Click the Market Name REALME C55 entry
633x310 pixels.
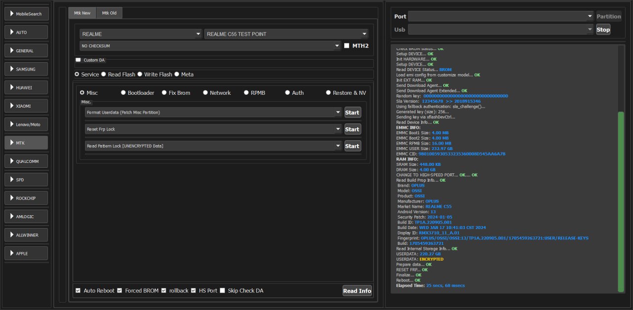pos(424,206)
